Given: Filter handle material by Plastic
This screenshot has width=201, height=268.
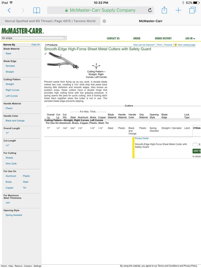Looking at the screenshot, I should (x=9, y=108).
